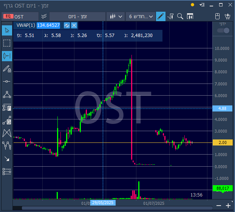
Task: Toggle the candle crosshair data tool
Action: pyautogui.click(x=7, y=56)
